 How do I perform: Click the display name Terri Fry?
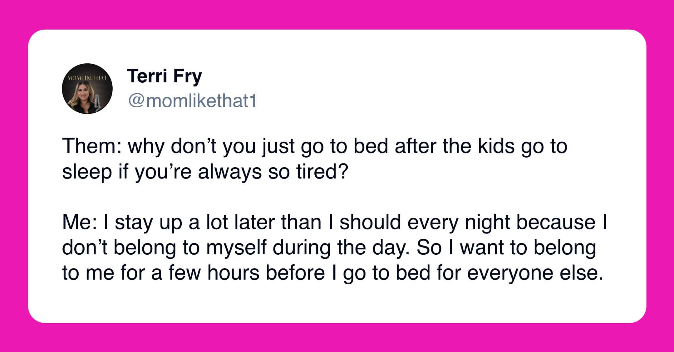[x=165, y=76]
